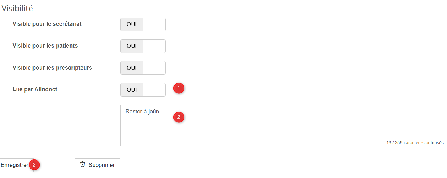Screen dimensions: 447x178
Task: Toggle the 'Visible pour les patients' switch
Action: point(143,46)
